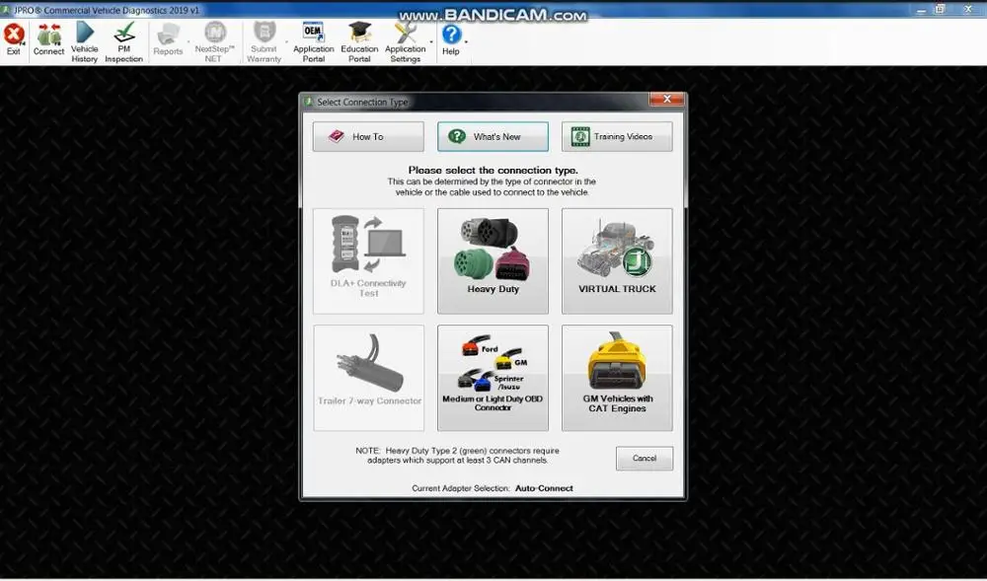Open Vehicle History from toolbar
The height and width of the screenshot is (581, 987).
tap(84, 42)
